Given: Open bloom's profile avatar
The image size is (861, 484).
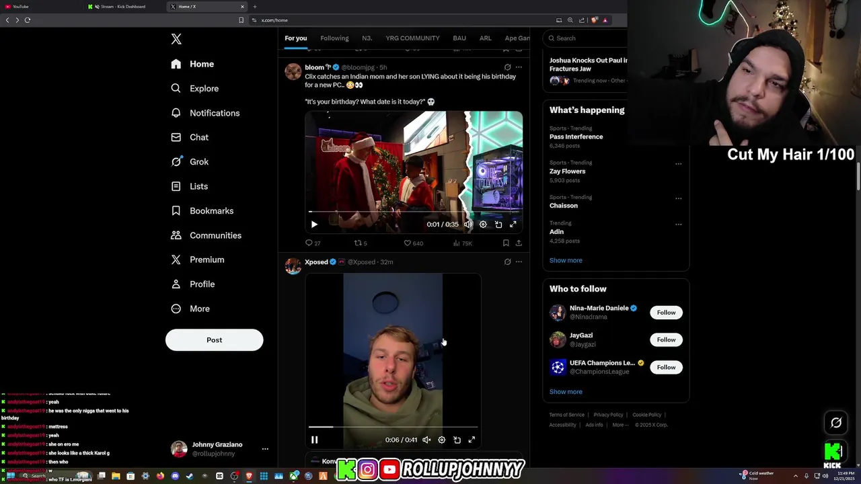Looking at the screenshot, I should pos(293,71).
